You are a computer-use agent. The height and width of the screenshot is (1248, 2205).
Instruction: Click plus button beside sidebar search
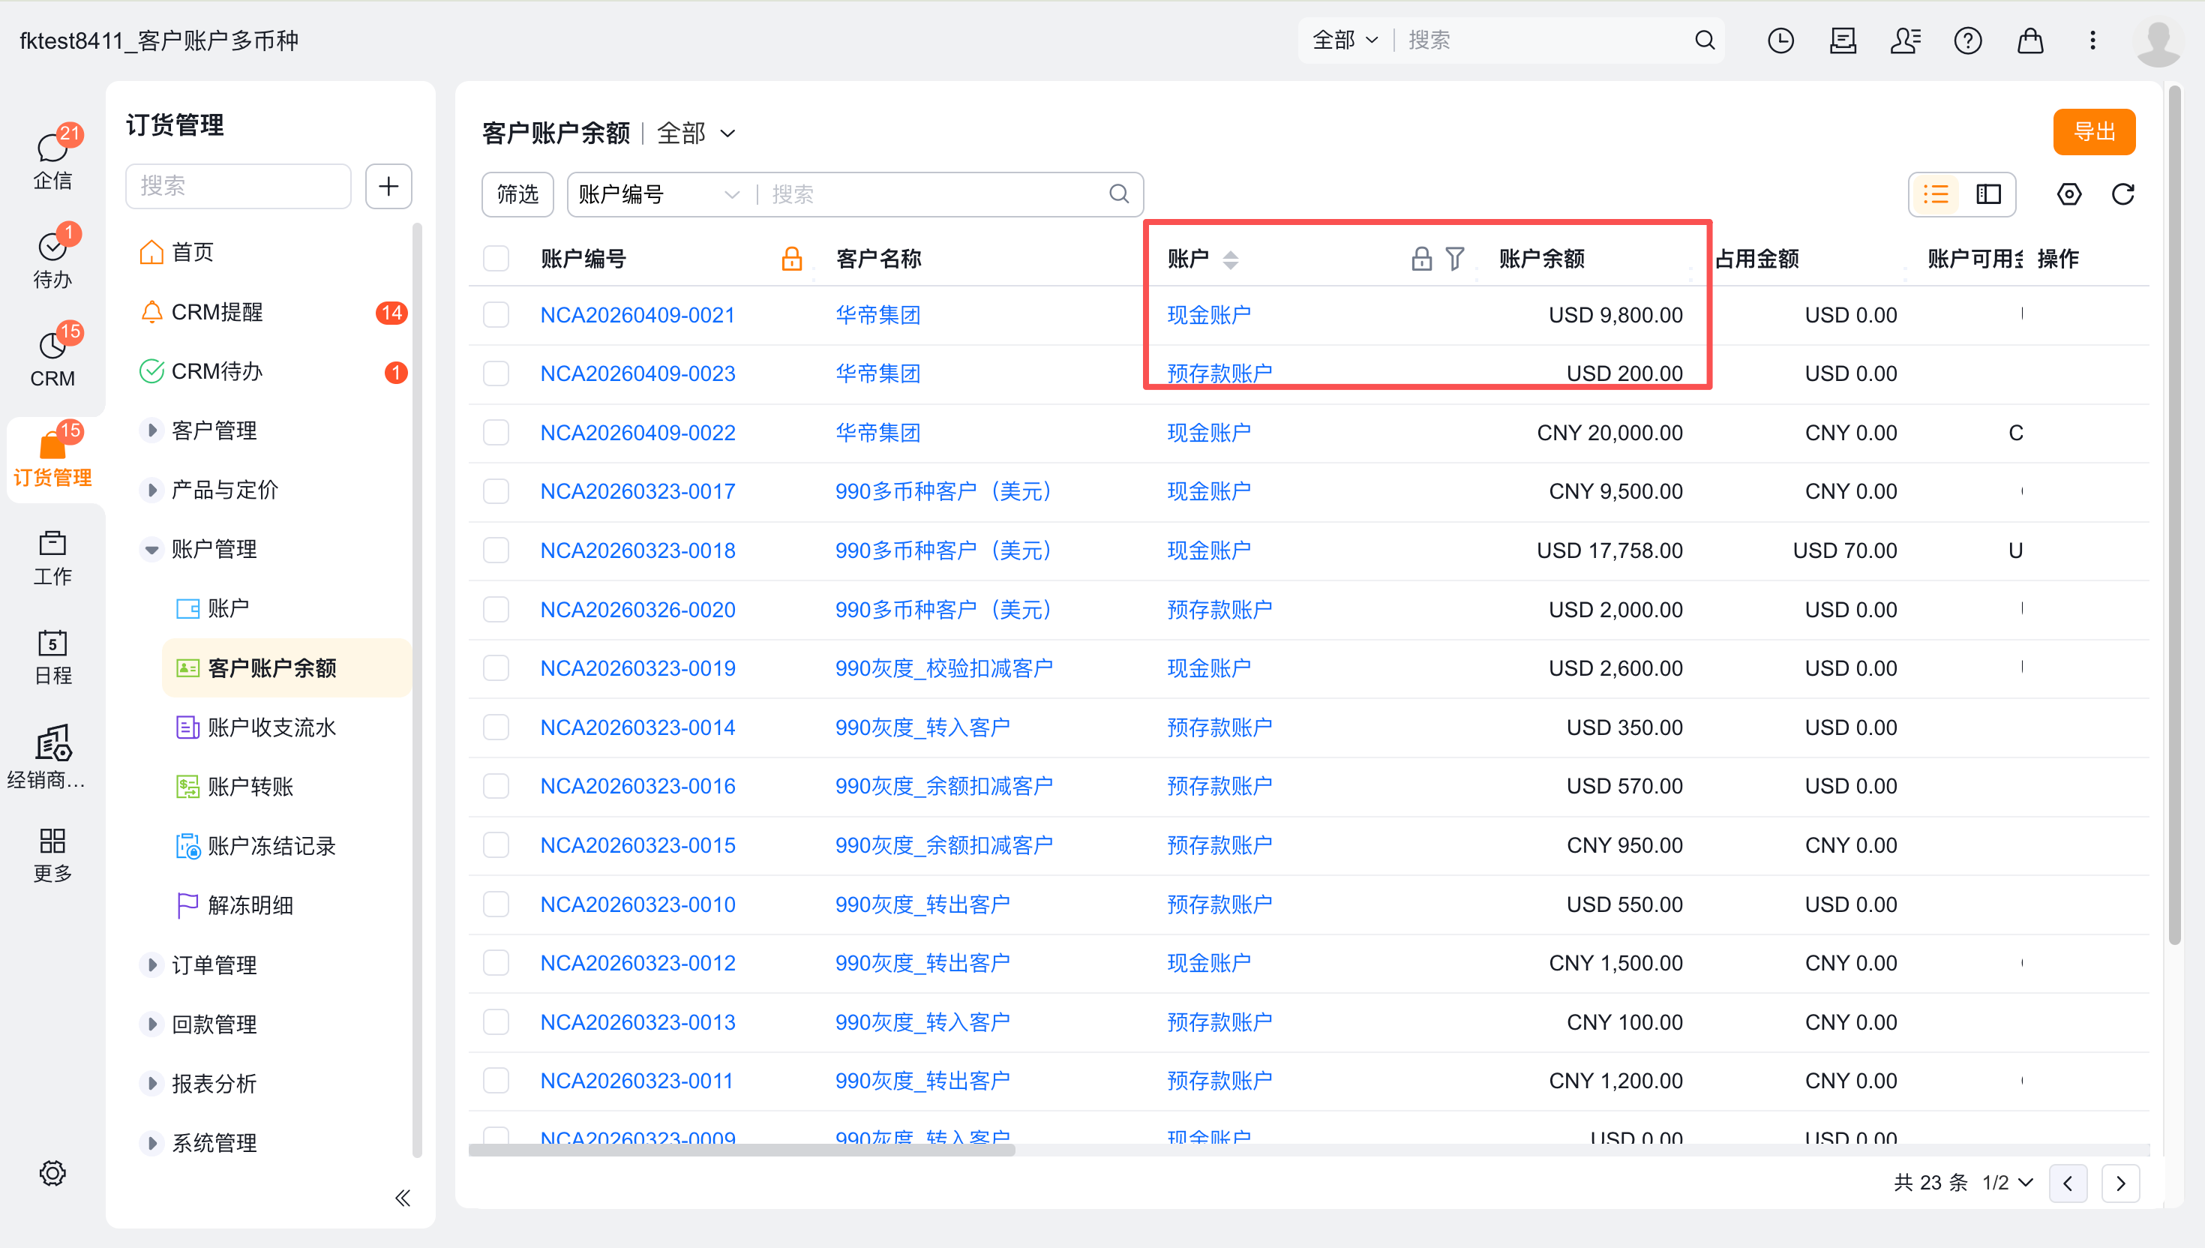coord(388,186)
